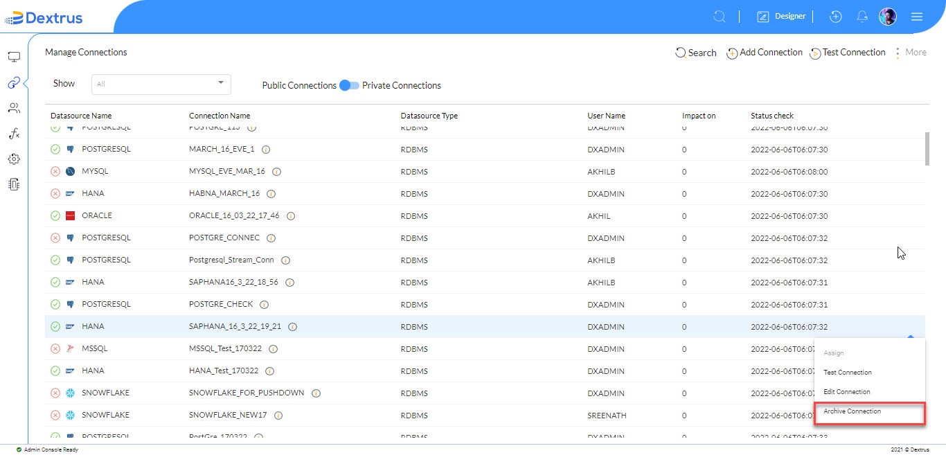Open info icon for ORACLE_16_03_22_17_46

point(291,216)
